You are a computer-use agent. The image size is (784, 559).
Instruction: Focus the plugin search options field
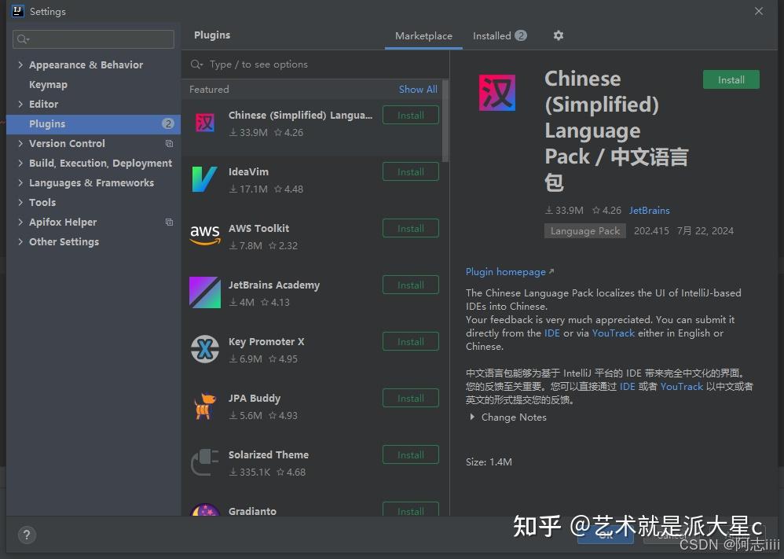point(315,64)
